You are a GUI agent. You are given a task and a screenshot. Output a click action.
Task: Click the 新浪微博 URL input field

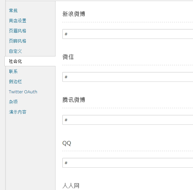click(128, 34)
